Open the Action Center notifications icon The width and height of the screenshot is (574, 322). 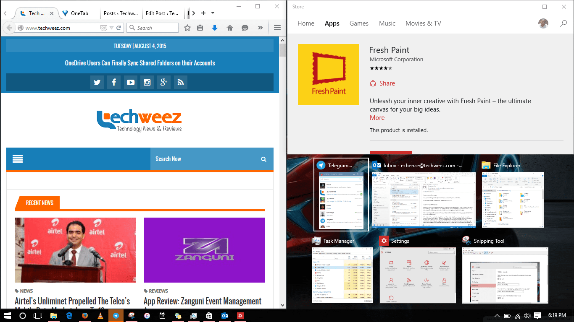coord(537,316)
